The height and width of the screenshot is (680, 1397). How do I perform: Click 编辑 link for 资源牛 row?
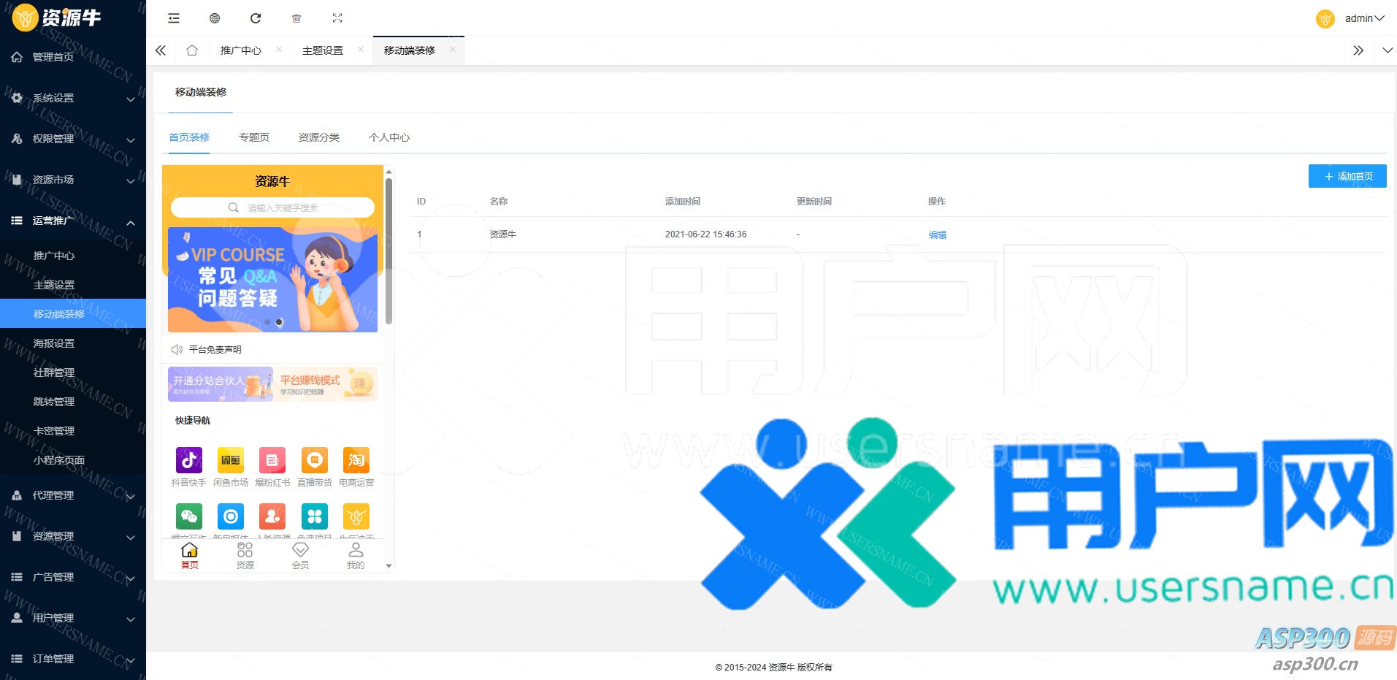(937, 234)
